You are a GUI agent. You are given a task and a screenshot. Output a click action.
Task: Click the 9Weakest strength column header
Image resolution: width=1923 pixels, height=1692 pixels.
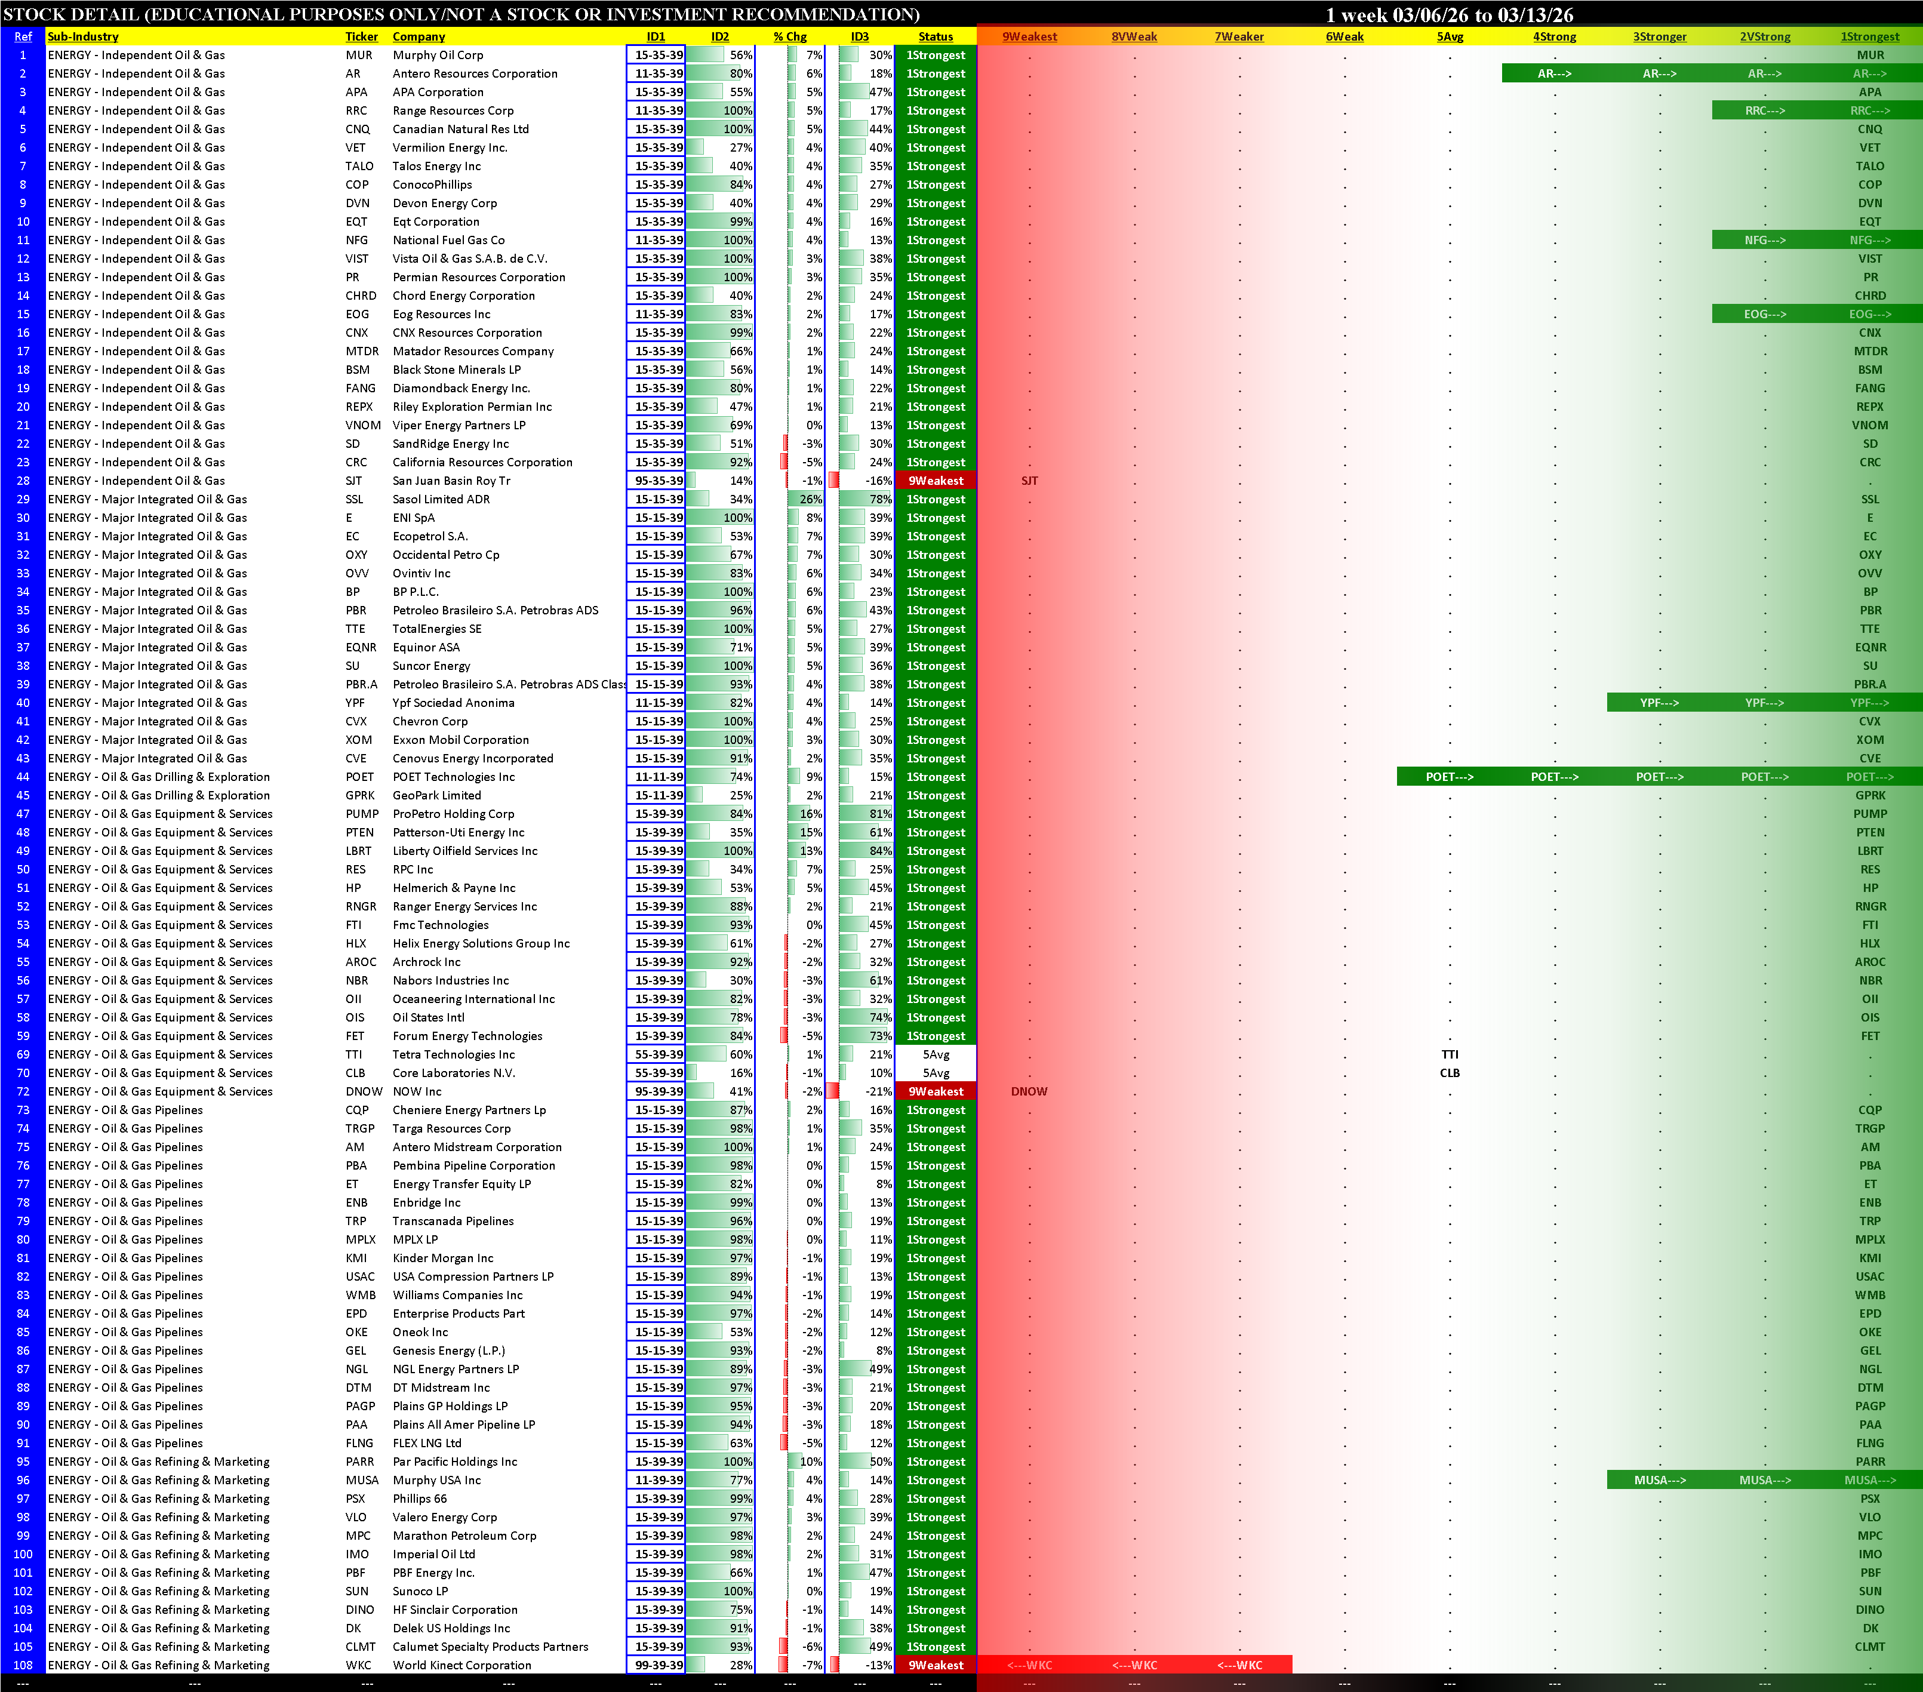(x=1029, y=36)
